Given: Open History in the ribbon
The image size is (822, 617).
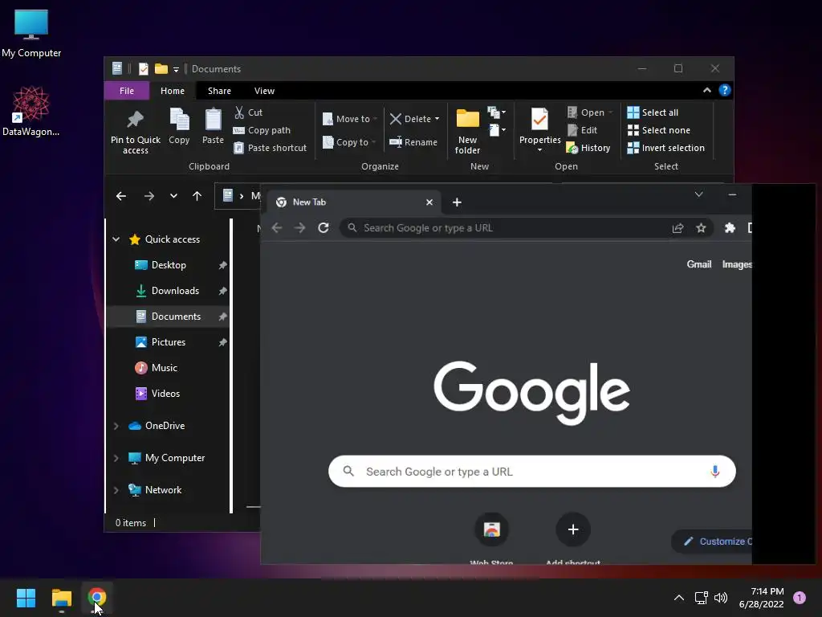Looking at the screenshot, I should (588, 148).
